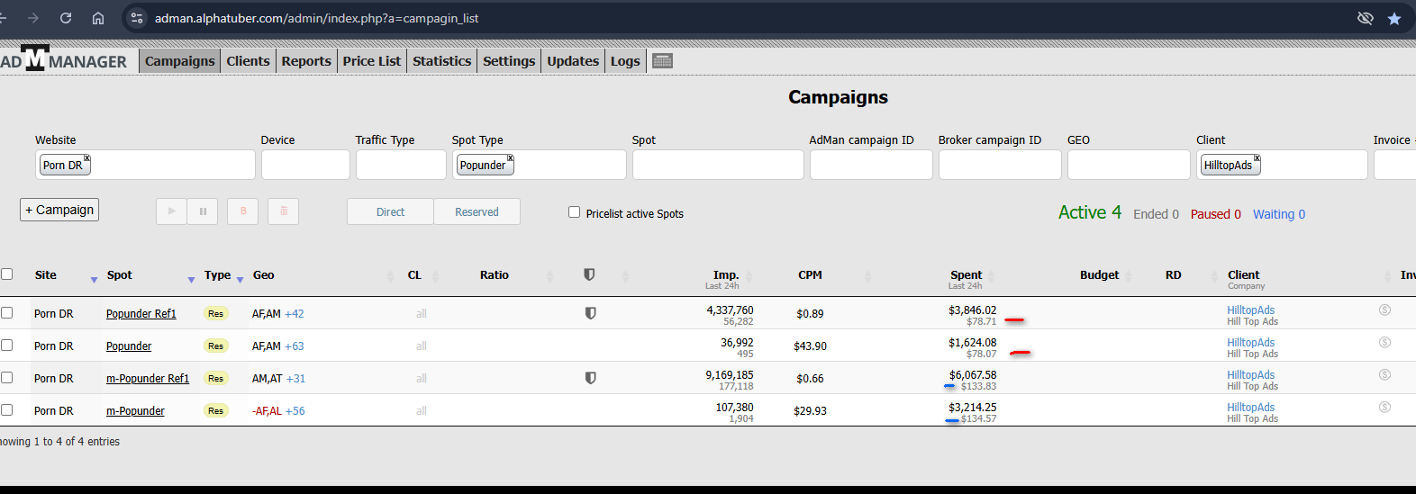Click the + Campaign button

pyautogui.click(x=59, y=210)
